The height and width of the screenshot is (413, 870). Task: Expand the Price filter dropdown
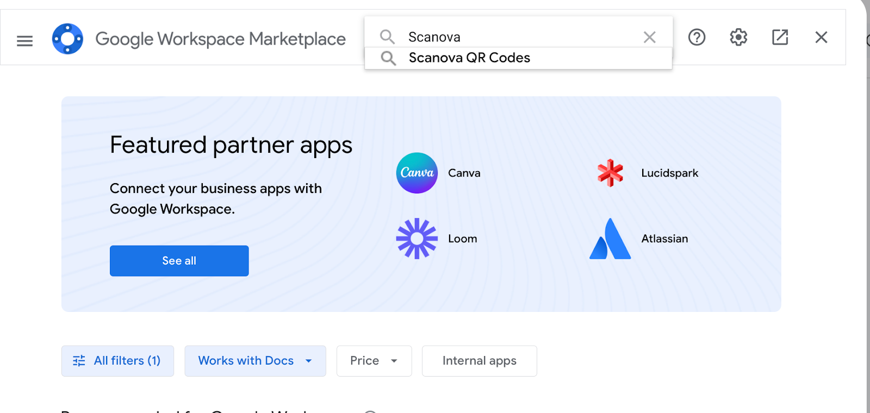(x=374, y=361)
